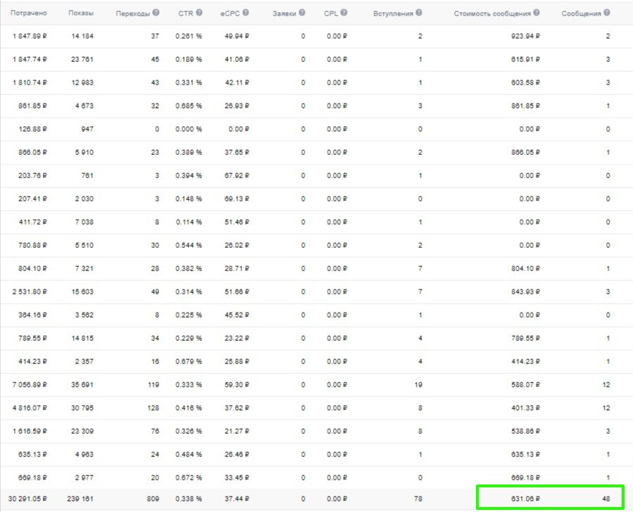Sort by the Показы column header
The width and height of the screenshot is (633, 512).
tap(81, 13)
